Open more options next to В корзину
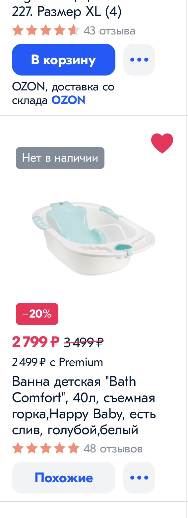The width and height of the screenshot is (188, 518). coord(139,60)
